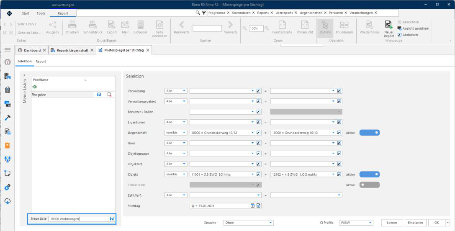Collapse the Meine Listen panel arrow
The width and height of the screenshot is (455, 231).
click(24, 75)
